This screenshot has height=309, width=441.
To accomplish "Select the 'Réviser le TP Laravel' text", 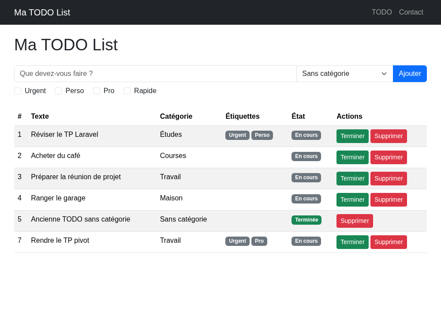I will pyautogui.click(x=64, y=135).
